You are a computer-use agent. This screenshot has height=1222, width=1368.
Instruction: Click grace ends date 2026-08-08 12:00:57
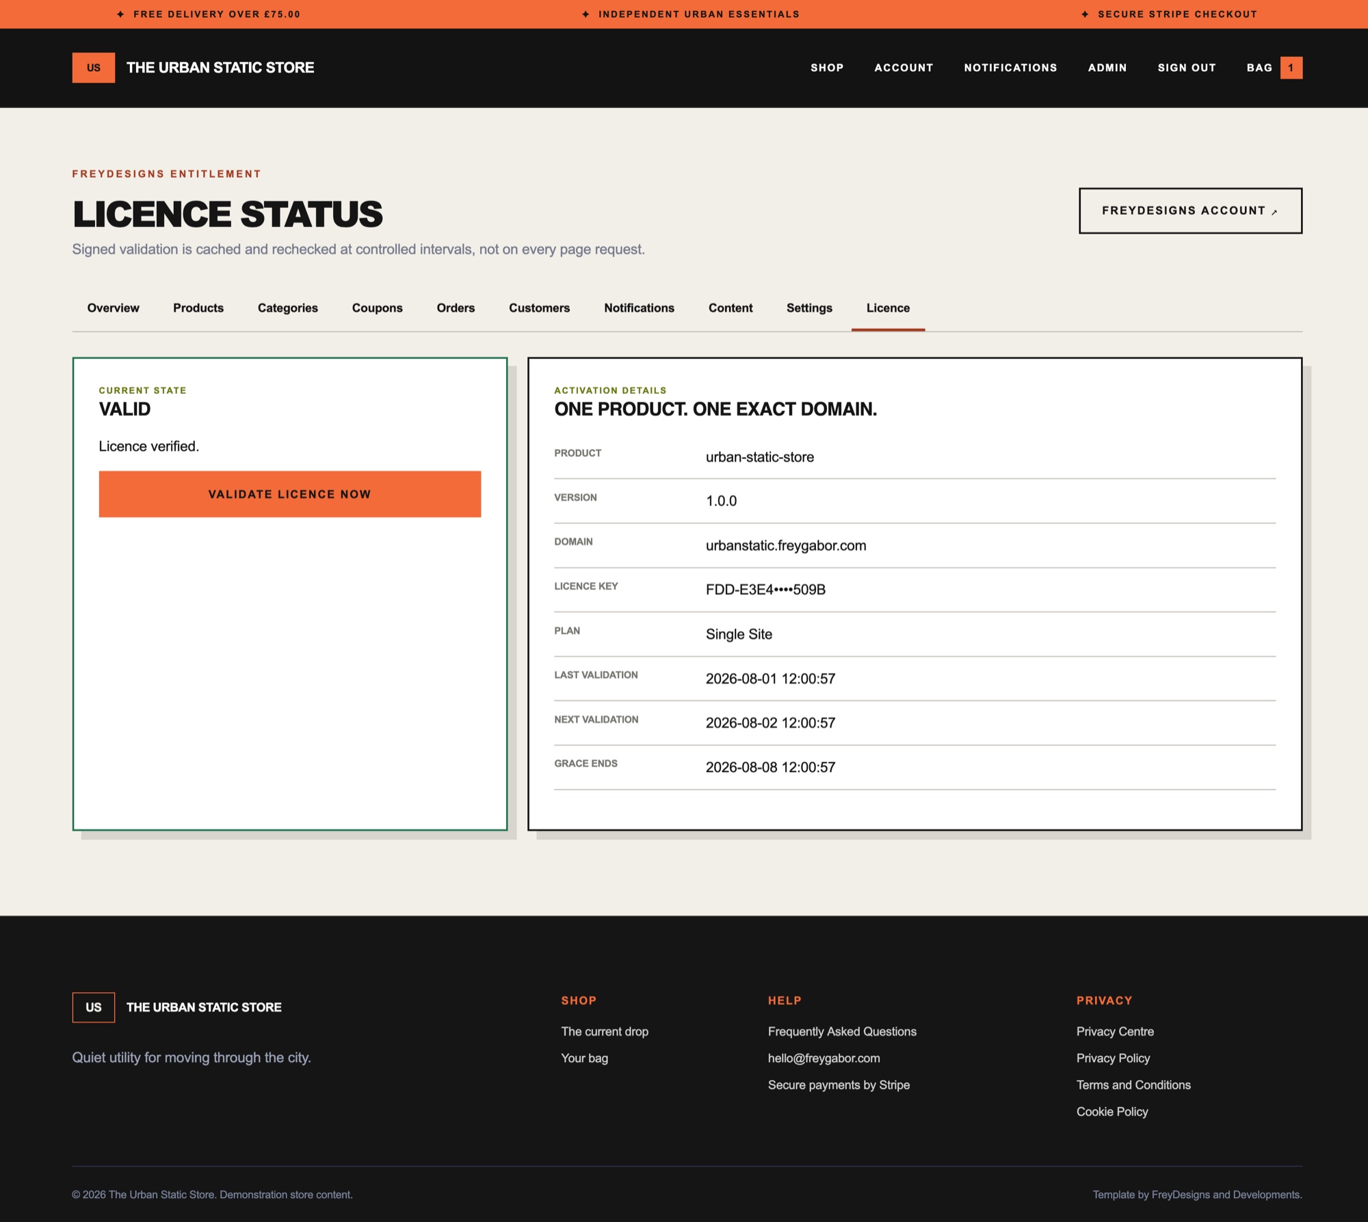tap(770, 767)
